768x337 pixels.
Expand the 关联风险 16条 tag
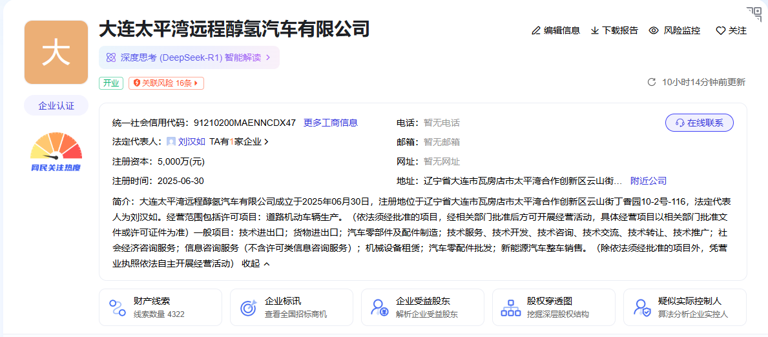167,83
